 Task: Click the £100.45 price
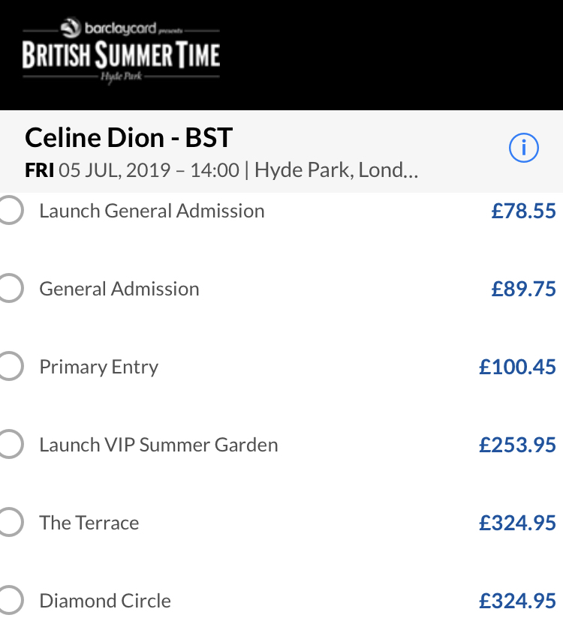[517, 367]
